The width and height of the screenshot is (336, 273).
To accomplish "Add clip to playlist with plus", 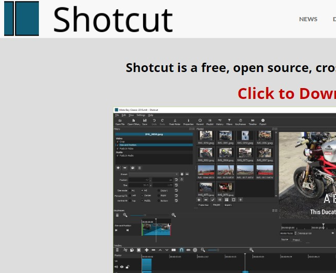I will coord(199,200).
